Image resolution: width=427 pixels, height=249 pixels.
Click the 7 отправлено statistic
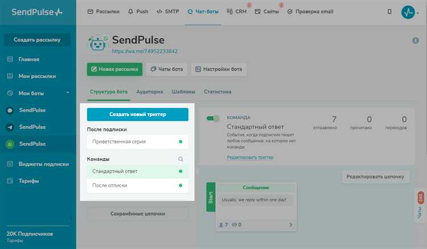(325, 122)
